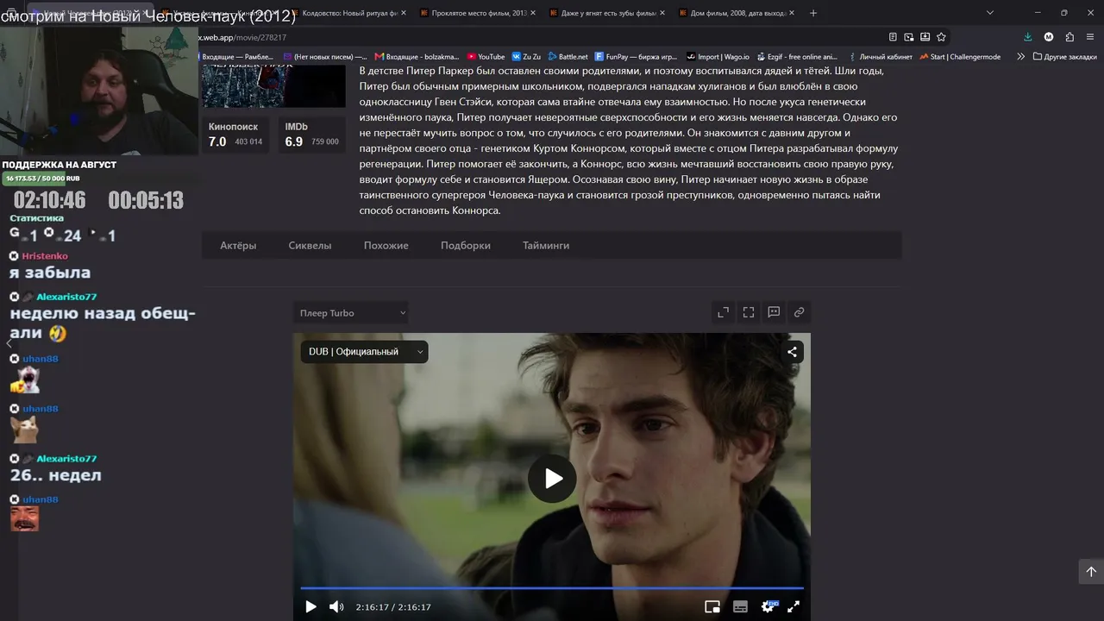Expand the browser tab list chevron
Image resolution: width=1104 pixels, height=621 pixels.
(x=989, y=13)
